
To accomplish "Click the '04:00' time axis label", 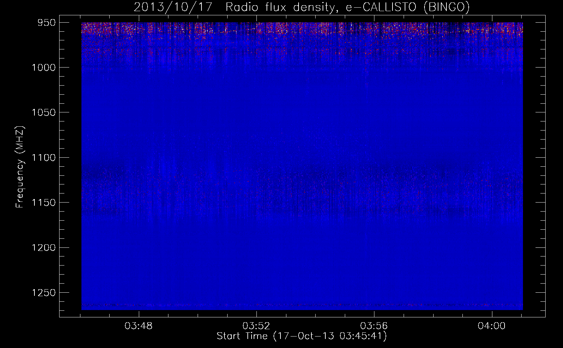I will tap(492, 326).
